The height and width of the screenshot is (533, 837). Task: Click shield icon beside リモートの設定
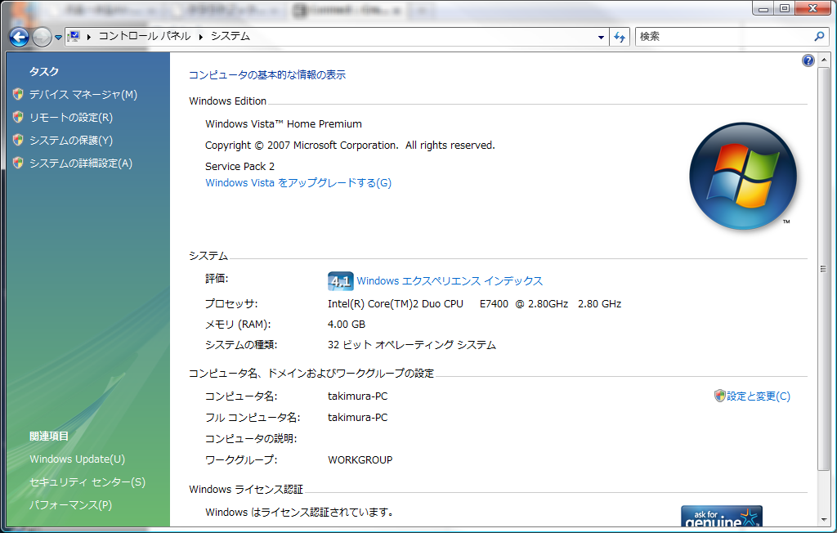point(18,117)
